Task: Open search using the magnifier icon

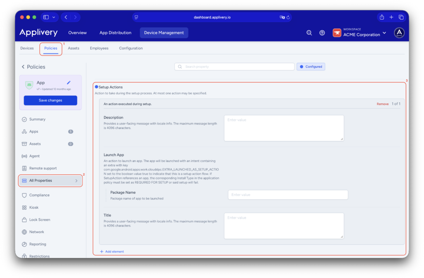Action: (x=309, y=32)
